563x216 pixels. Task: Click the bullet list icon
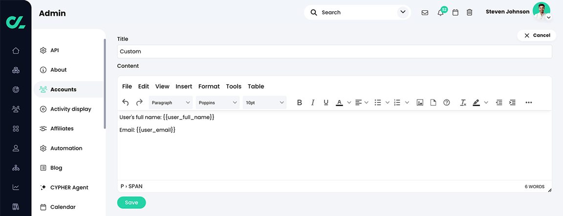pyautogui.click(x=378, y=102)
